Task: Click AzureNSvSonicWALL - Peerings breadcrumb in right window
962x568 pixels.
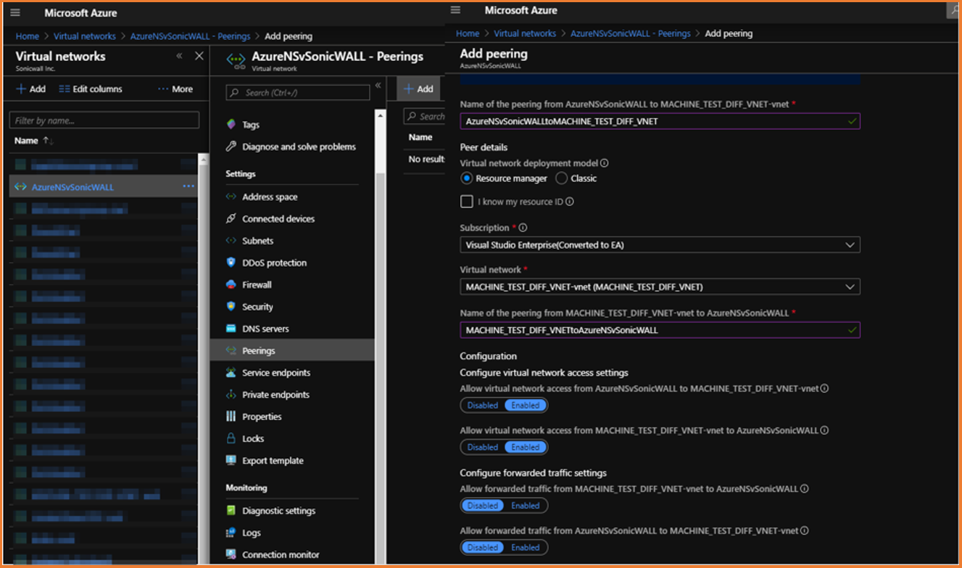Action: tap(631, 33)
